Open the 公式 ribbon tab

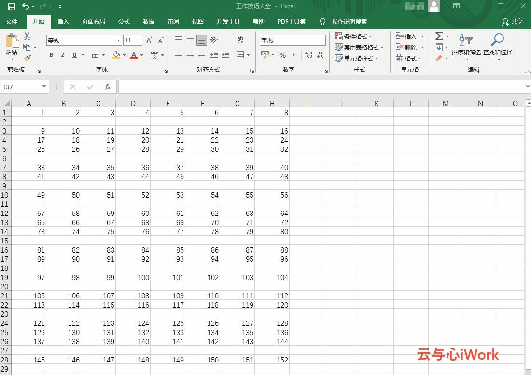[124, 22]
